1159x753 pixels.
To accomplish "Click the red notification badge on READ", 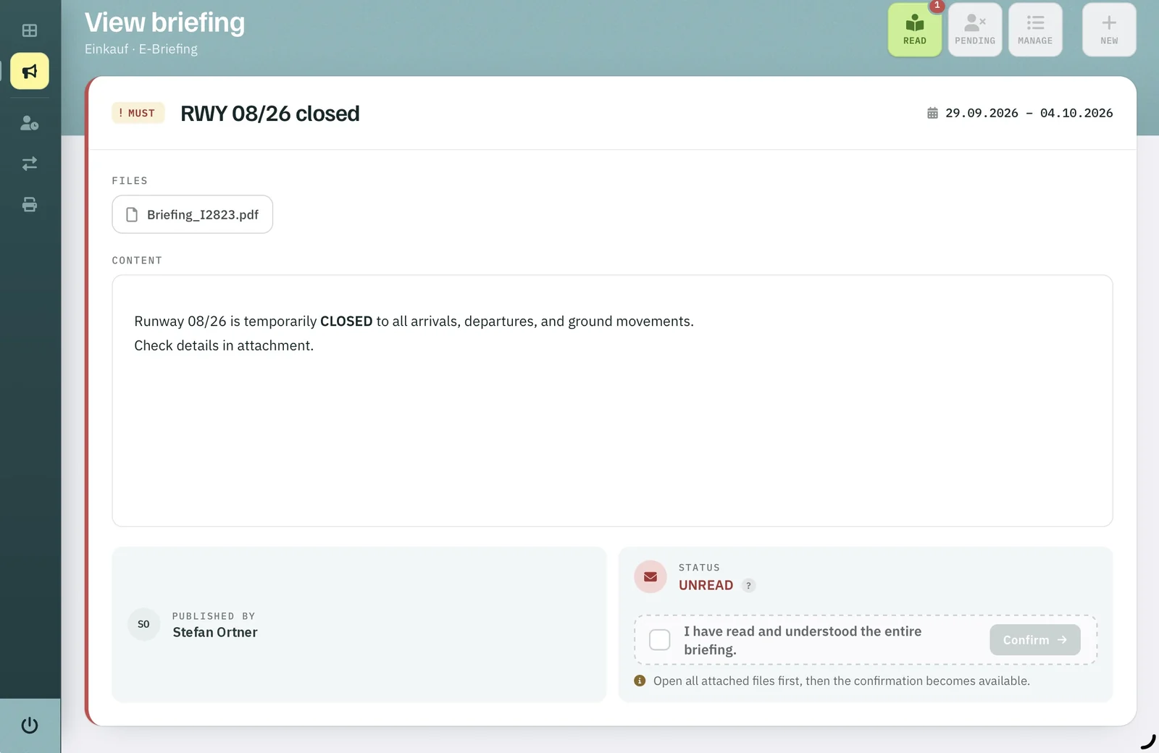I will point(937,5).
